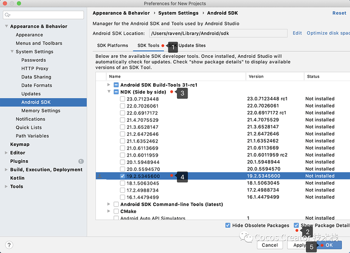This screenshot has height=253, width=350.
Task: Click the Android SDK Build-Tools partial-selection icon
Action: pyautogui.click(x=116, y=85)
